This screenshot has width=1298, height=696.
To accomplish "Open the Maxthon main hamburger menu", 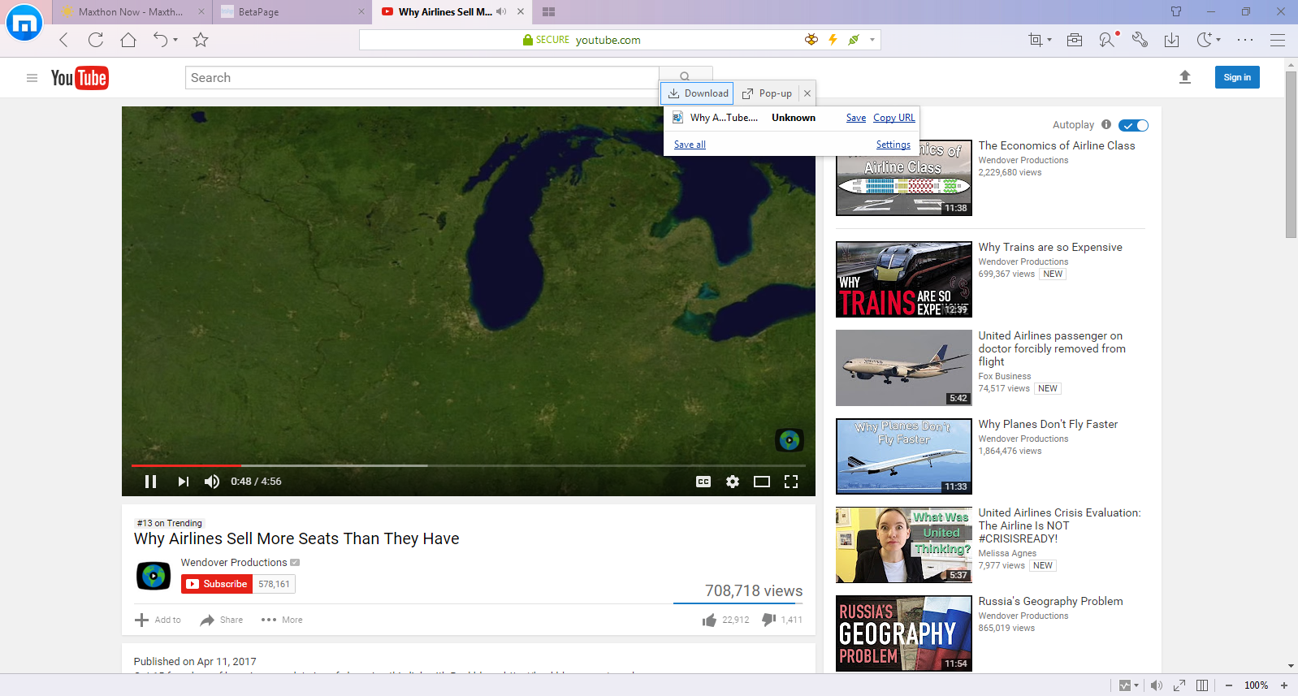I will coord(1278,40).
